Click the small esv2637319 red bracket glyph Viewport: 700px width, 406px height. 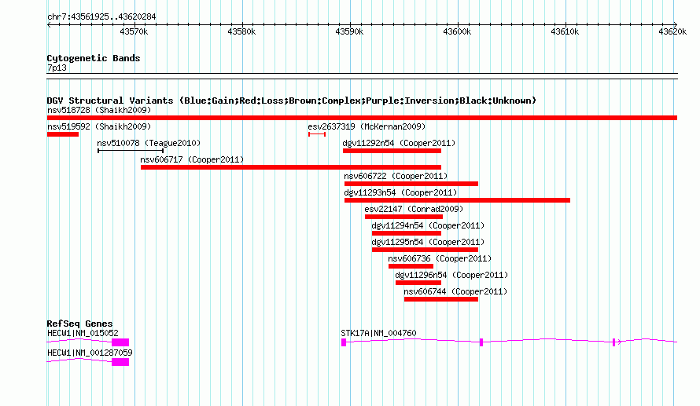[x=317, y=134]
